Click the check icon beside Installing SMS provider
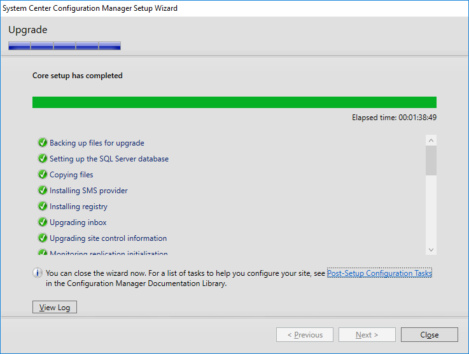Screen dimensions: 469x354 point(43,190)
